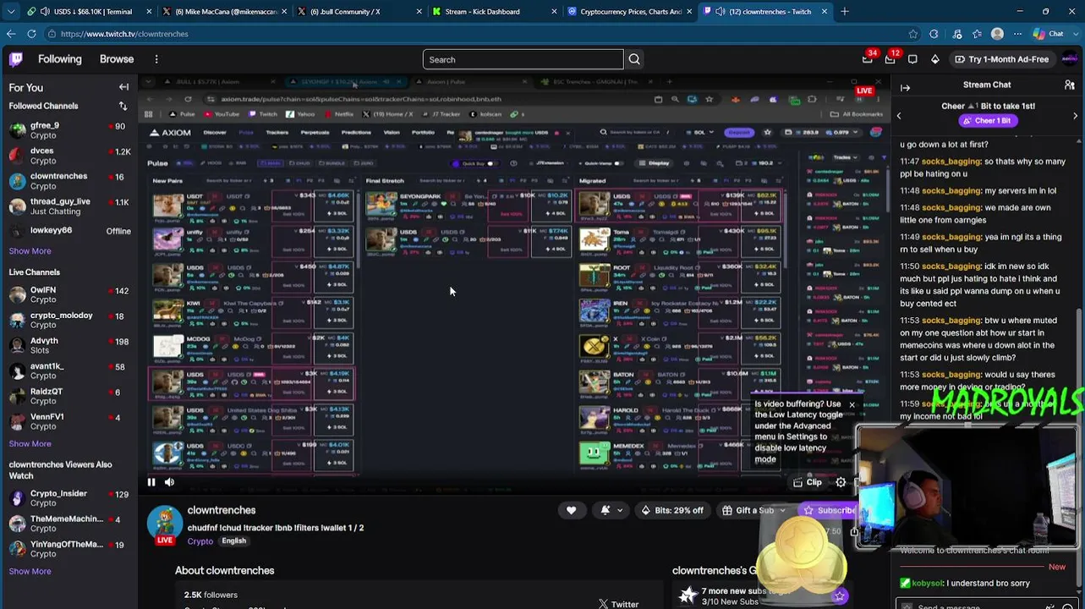Viewport: 1085px width, 609px height.
Task: Click Cheer 1 Bit button
Action: coord(987,121)
